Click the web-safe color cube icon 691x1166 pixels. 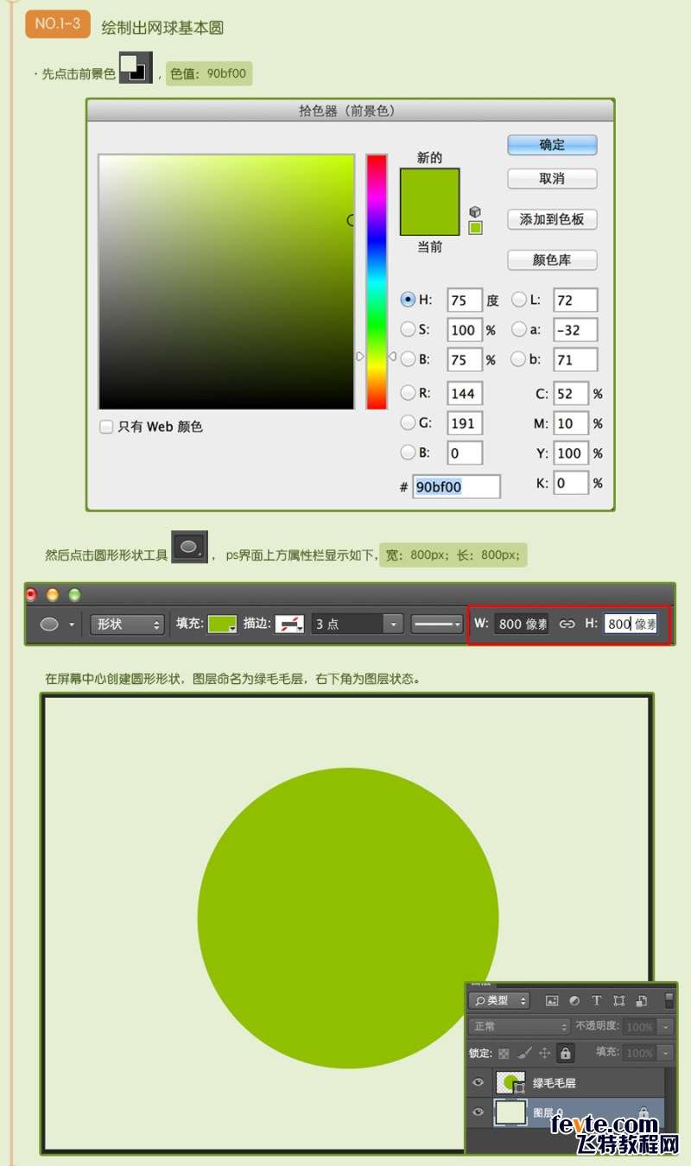coord(475,212)
